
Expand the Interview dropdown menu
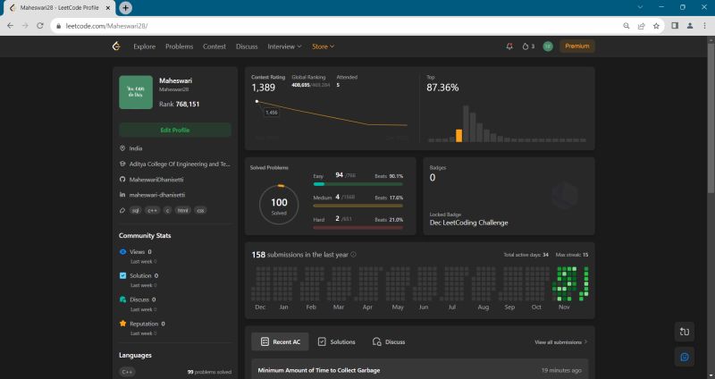pos(284,46)
